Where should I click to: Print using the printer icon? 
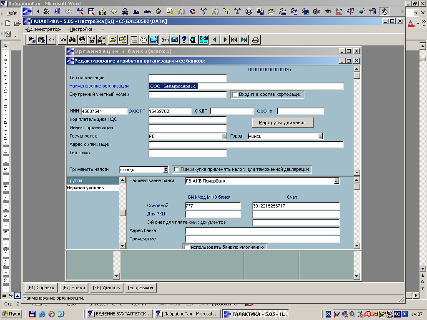[x=256, y=40]
